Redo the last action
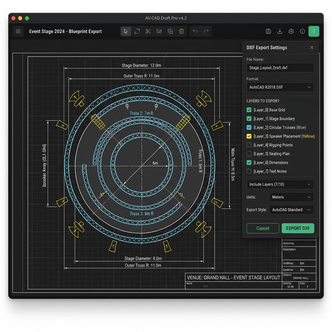The width and height of the screenshot is (332, 332). pos(206,31)
